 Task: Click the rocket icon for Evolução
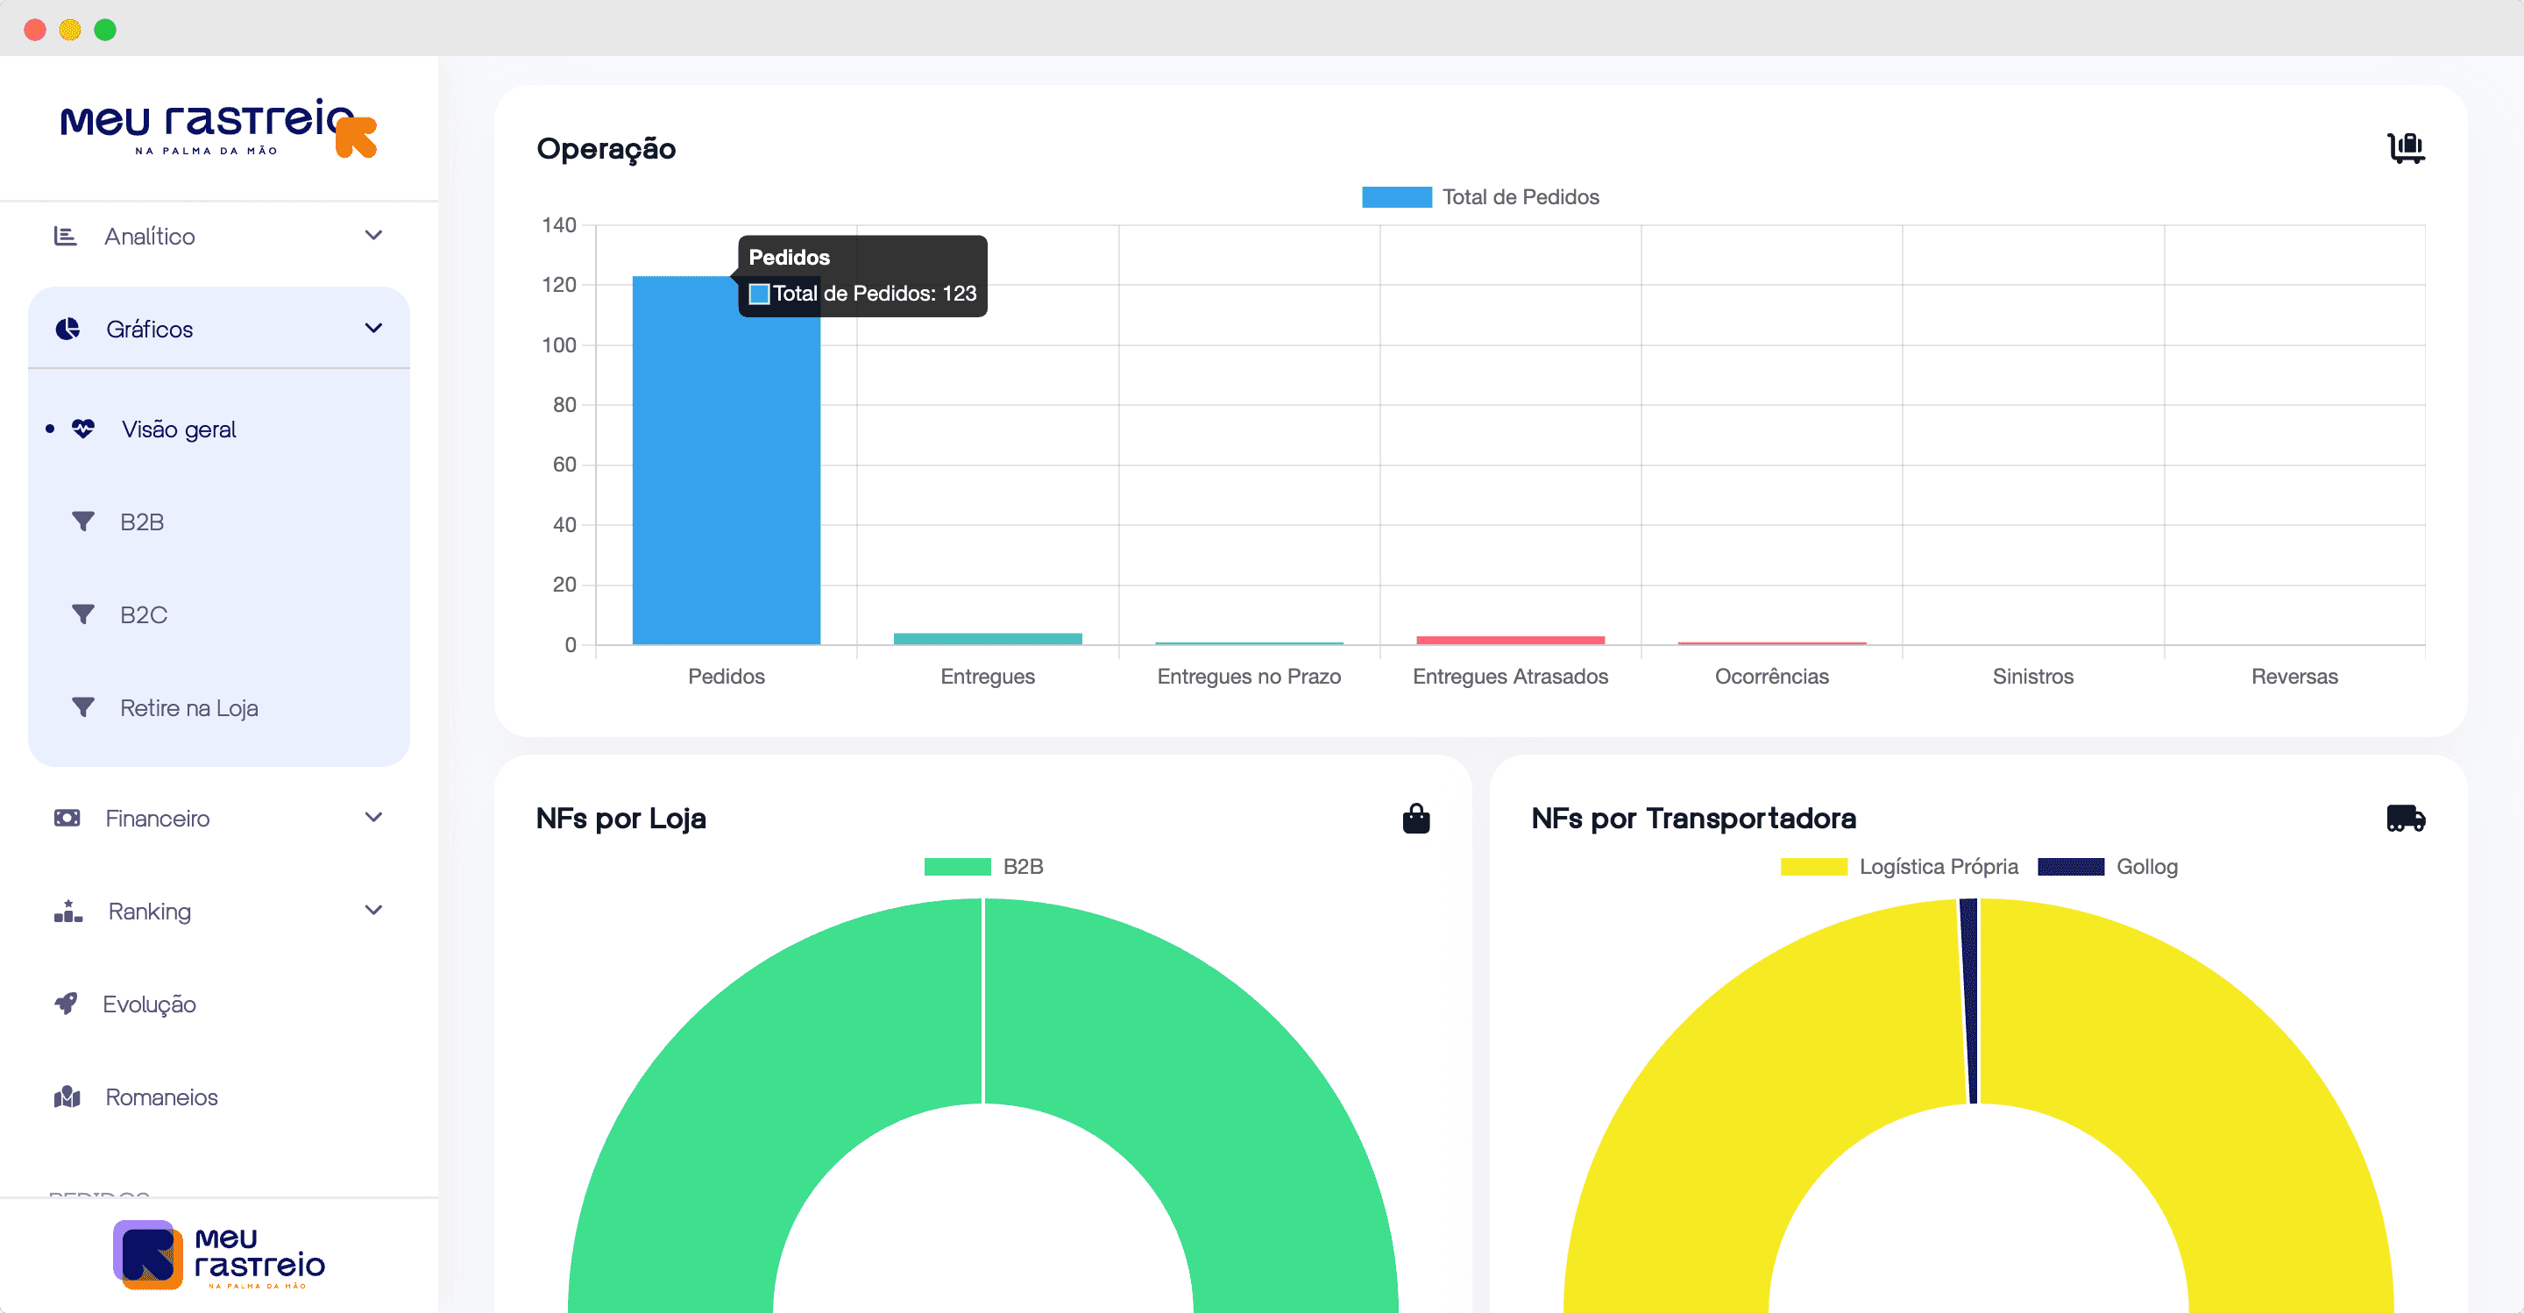[x=66, y=1004]
